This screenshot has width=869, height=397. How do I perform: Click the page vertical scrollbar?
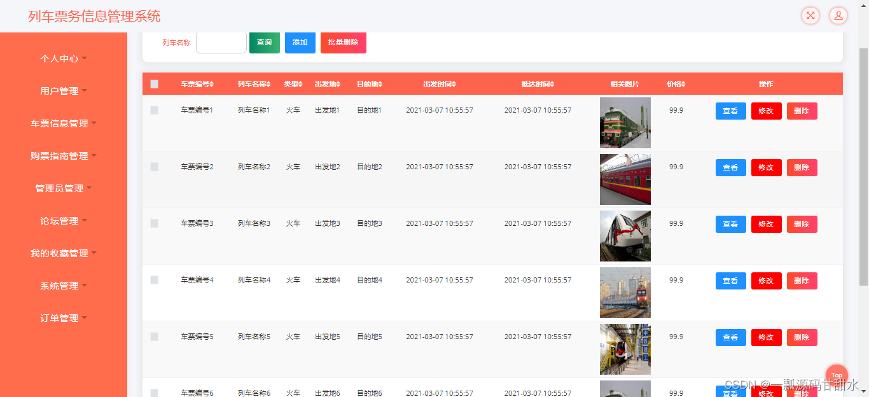[863, 165]
